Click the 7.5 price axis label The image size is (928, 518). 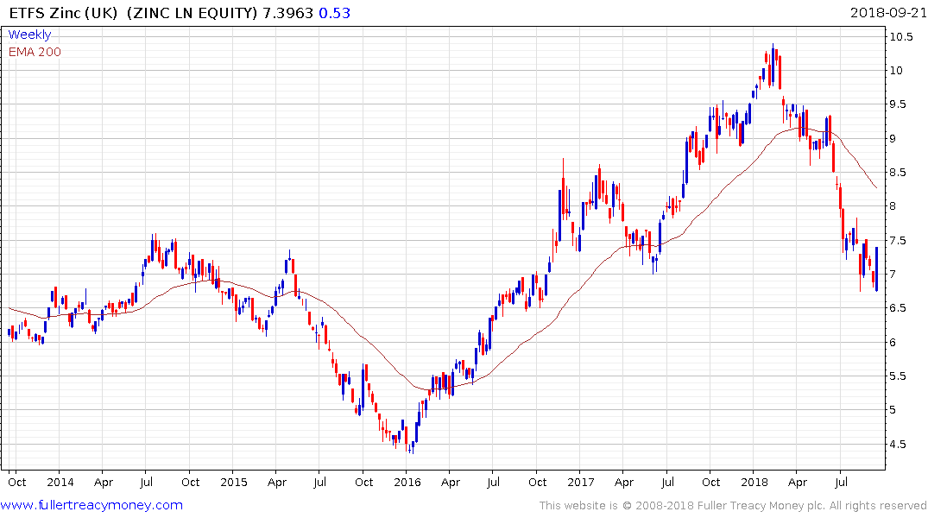(x=898, y=240)
